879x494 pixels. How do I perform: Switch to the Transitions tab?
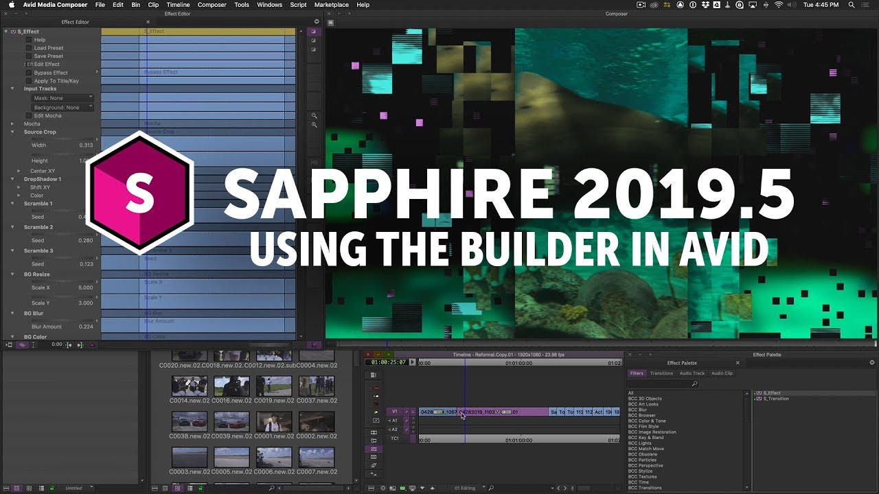pos(661,373)
